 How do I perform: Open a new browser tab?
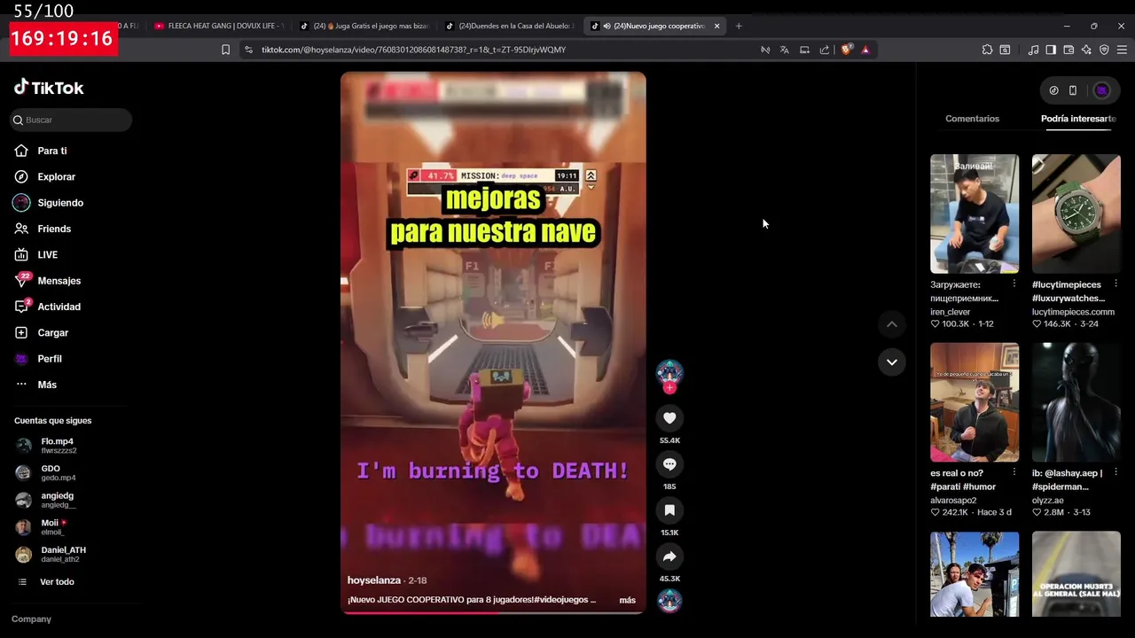pos(738,26)
